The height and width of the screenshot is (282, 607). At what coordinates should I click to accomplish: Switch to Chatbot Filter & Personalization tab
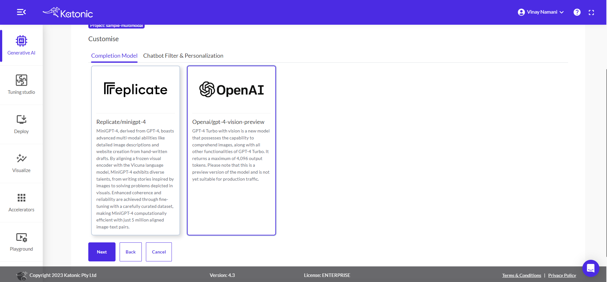pos(183,56)
